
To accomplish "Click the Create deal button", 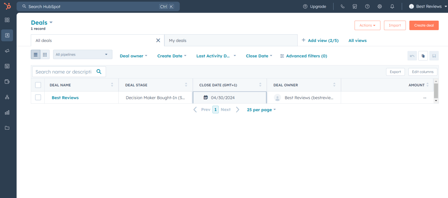I will [x=424, y=25].
